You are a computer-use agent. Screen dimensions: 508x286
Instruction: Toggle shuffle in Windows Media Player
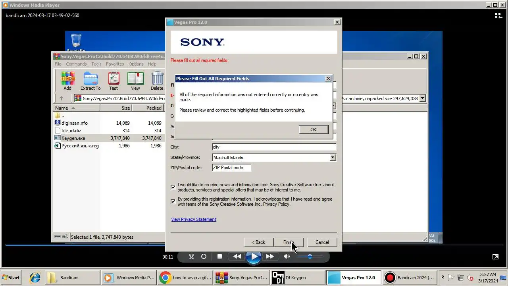click(191, 257)
